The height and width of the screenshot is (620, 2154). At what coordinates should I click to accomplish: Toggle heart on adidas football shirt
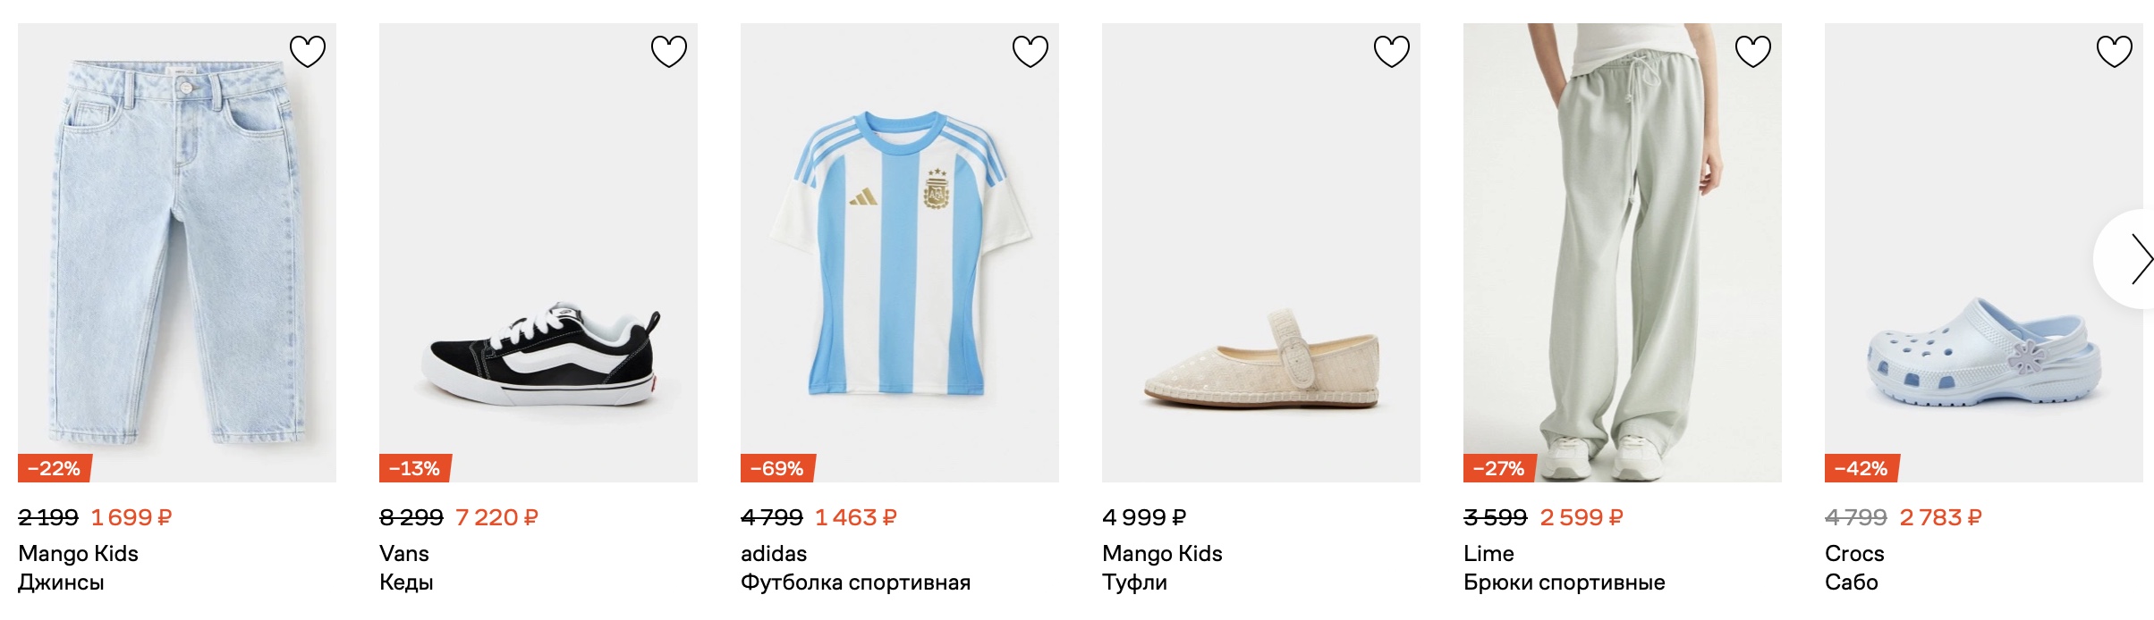[1030, 52]
